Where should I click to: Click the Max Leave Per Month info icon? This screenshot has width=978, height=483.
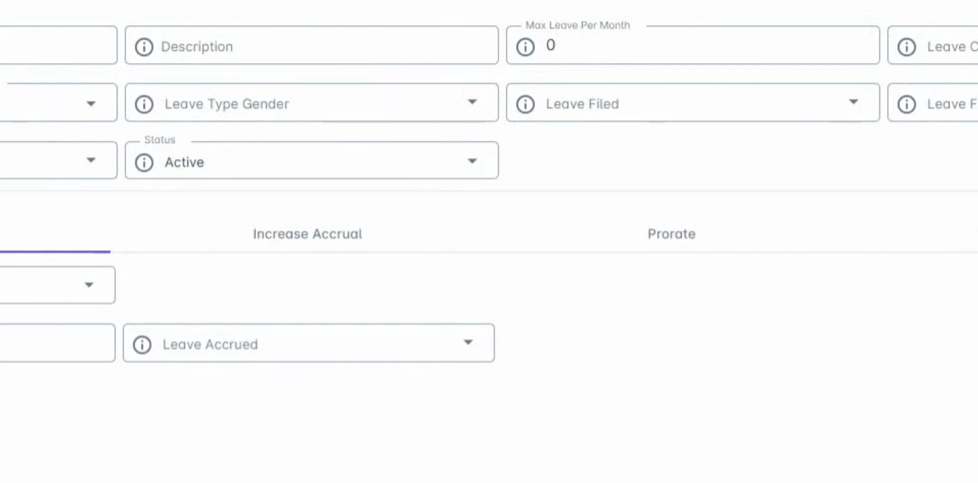525,47
